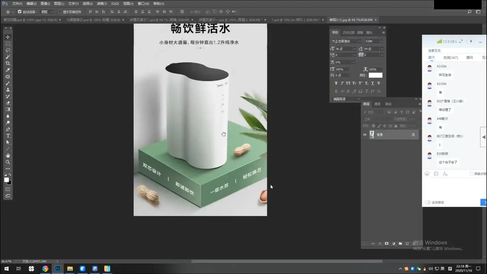Screen dimensions: 487x274
Task: Open layer styles with the fx icon
Action: coord(380,243)
